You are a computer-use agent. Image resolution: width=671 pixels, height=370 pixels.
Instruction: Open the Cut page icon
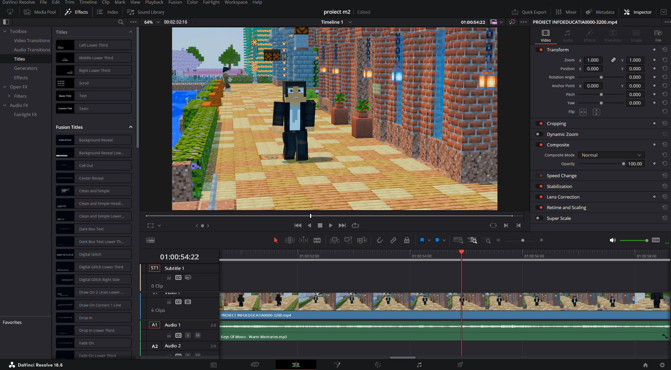[x=255, y=365]
